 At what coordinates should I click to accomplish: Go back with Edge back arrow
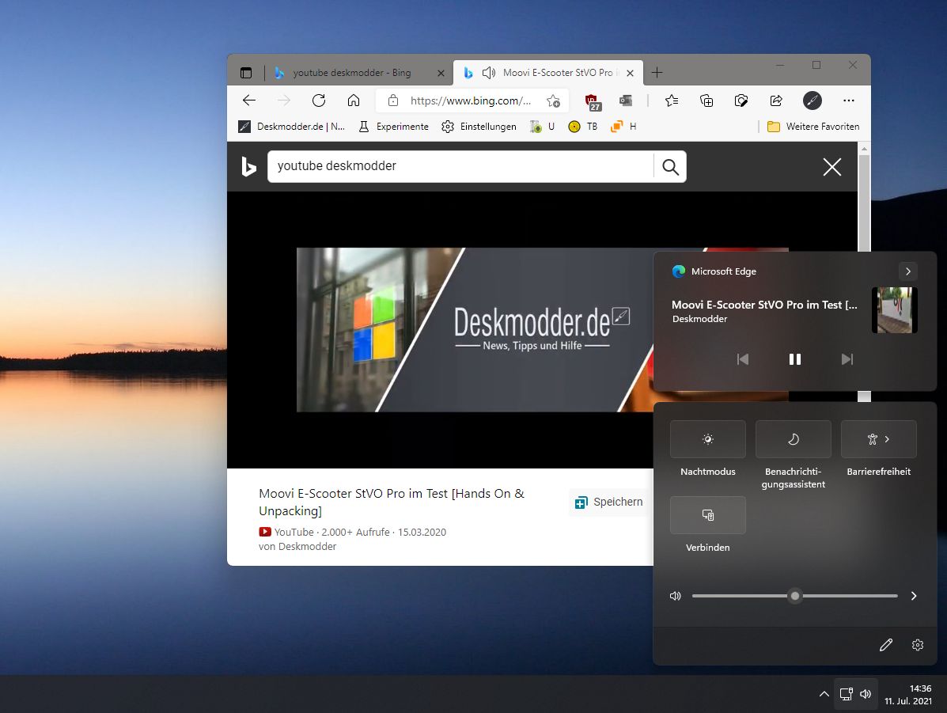(x=249, y=101)
